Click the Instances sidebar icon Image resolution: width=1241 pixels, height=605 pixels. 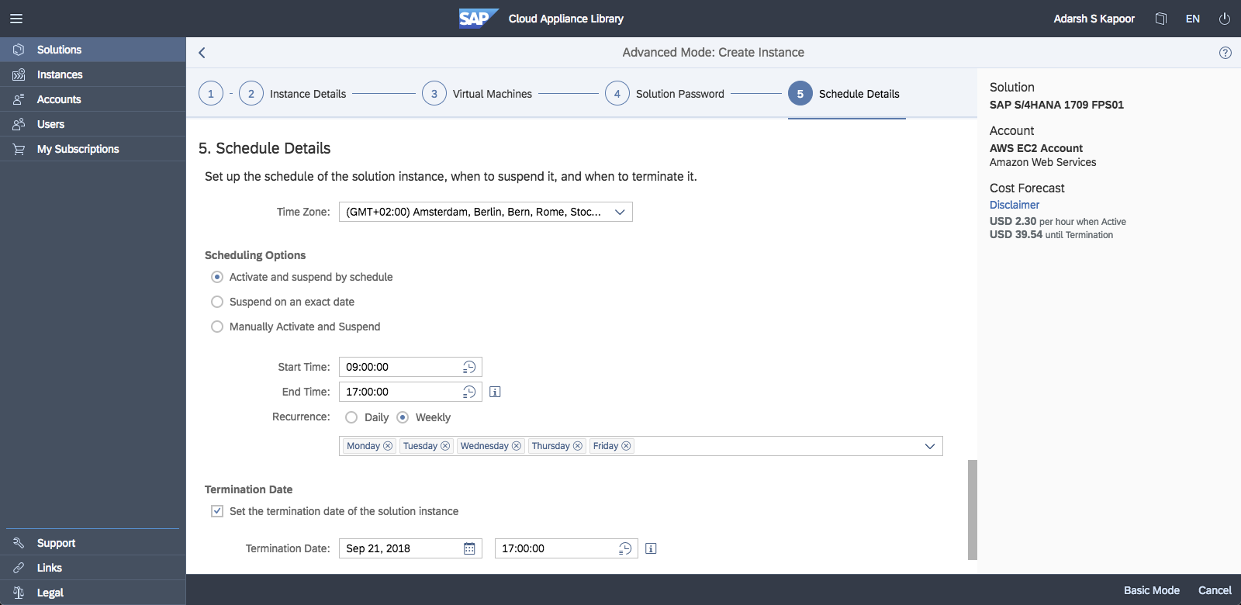19,74
